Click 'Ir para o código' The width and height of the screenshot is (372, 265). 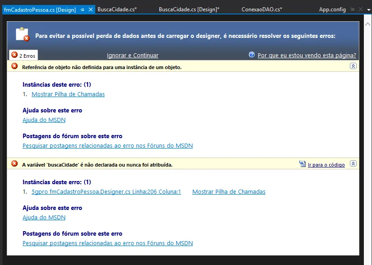click(x=325, y=164)
